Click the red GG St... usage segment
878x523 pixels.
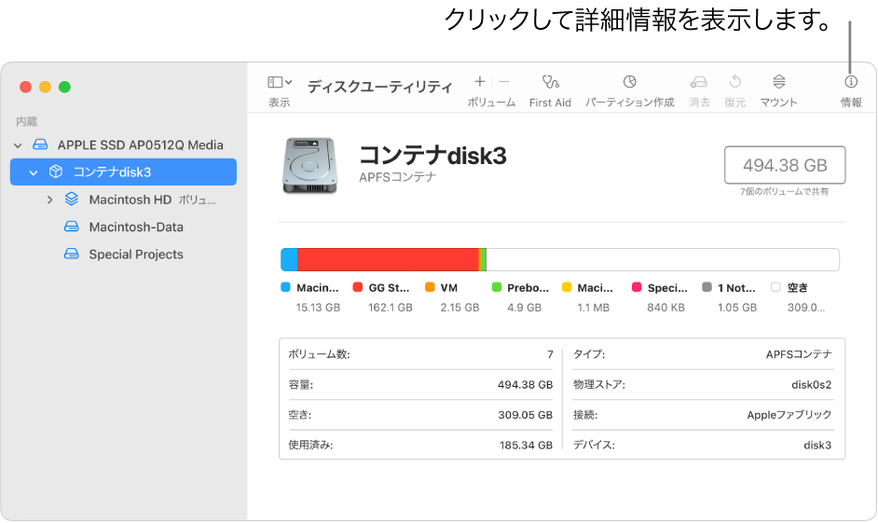[x=388, y=260]
